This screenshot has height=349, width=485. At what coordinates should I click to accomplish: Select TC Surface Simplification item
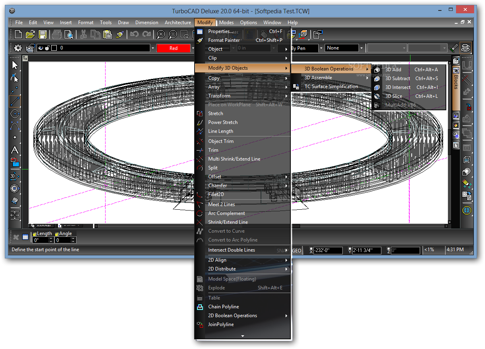click(x=330, y=87)
